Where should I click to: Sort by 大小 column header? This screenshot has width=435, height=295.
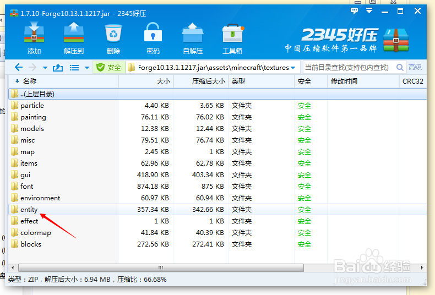click(x=146, y=81)
